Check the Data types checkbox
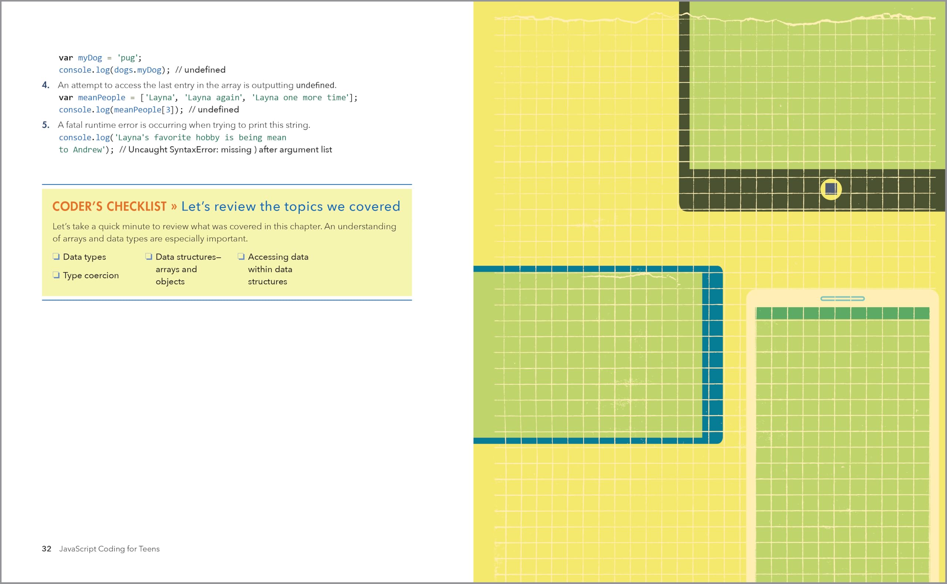Viewport: 947px width, 584px height. pos(56,256)
